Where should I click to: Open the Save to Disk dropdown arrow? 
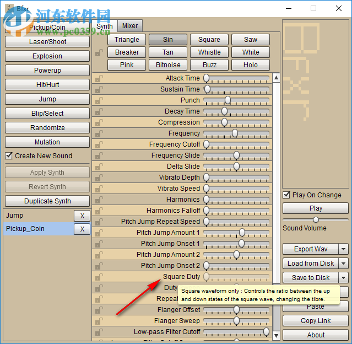tap(343, 278)
